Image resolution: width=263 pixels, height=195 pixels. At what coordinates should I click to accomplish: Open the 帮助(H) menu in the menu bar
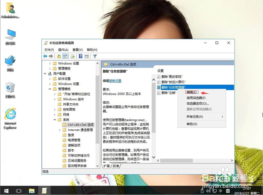click(92, 50)
